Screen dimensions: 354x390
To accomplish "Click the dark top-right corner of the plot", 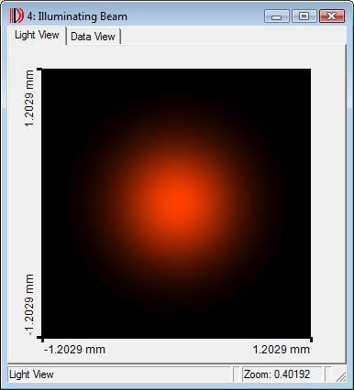I will click(301, 79).
